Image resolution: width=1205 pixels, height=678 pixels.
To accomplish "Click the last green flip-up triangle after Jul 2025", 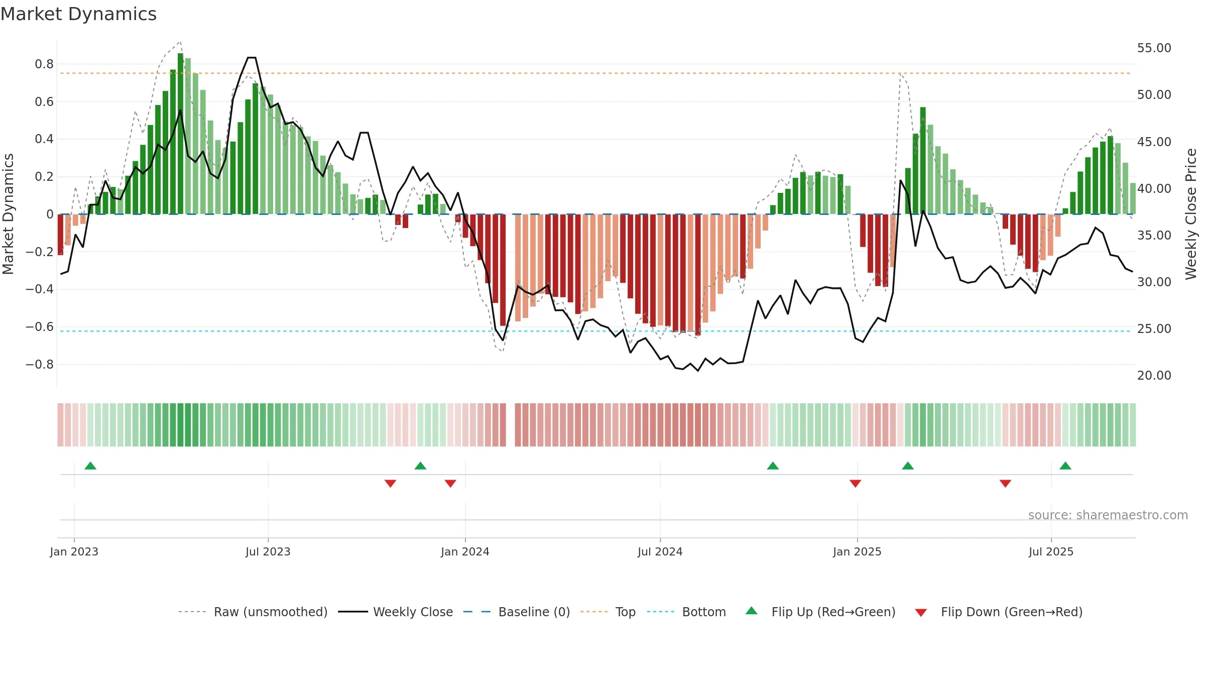I will [x=1065, y=466].
